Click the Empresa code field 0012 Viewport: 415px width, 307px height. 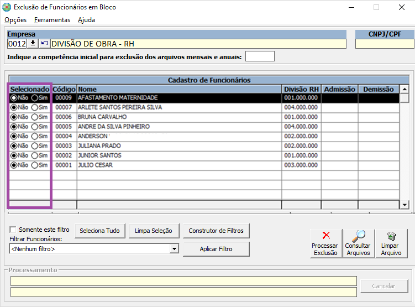point(17,44)
